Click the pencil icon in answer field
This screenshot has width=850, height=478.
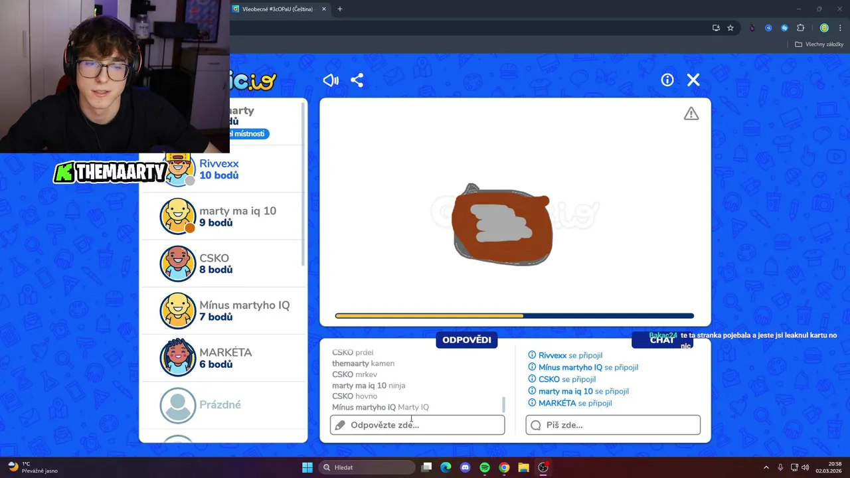[340, 425]
